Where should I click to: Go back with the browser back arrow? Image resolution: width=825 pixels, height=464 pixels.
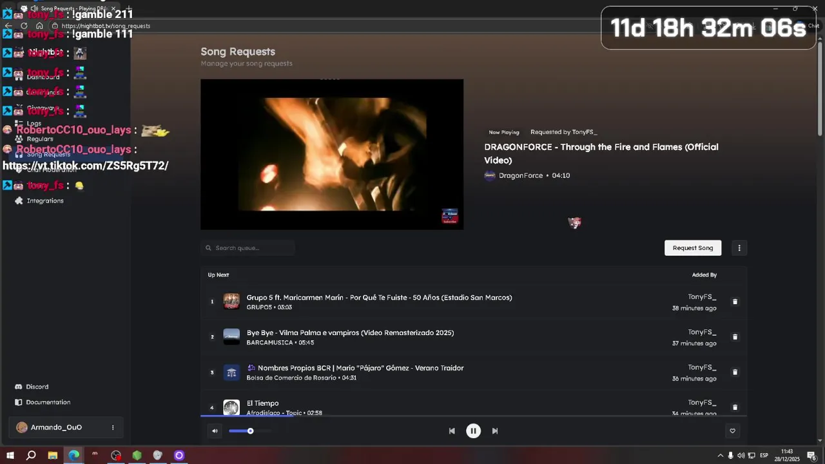pyautogui.click(x=8, y=26)
